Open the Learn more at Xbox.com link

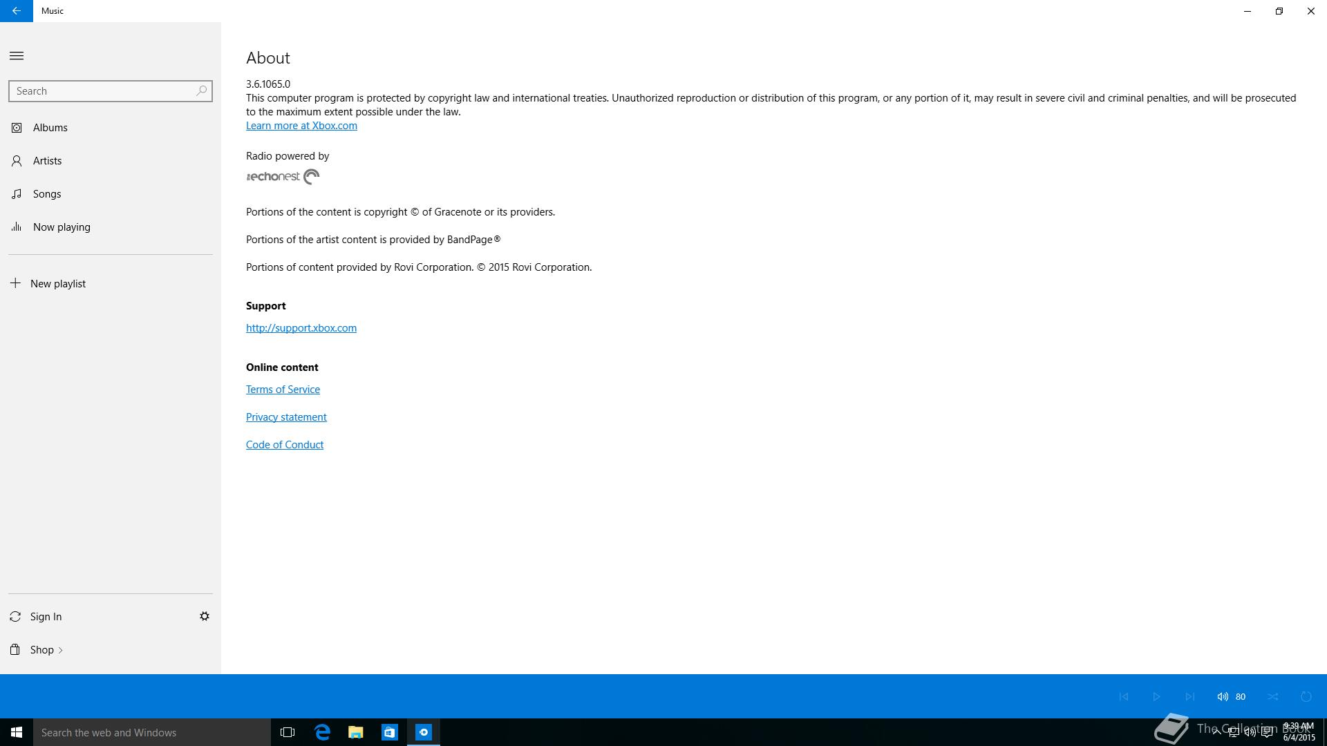point(301,126)
